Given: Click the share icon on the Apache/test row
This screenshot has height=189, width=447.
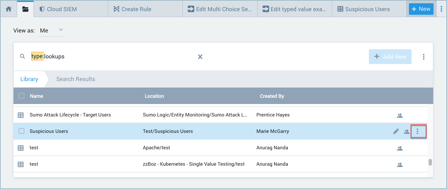Looking at the screenshot, I should 400,148.
